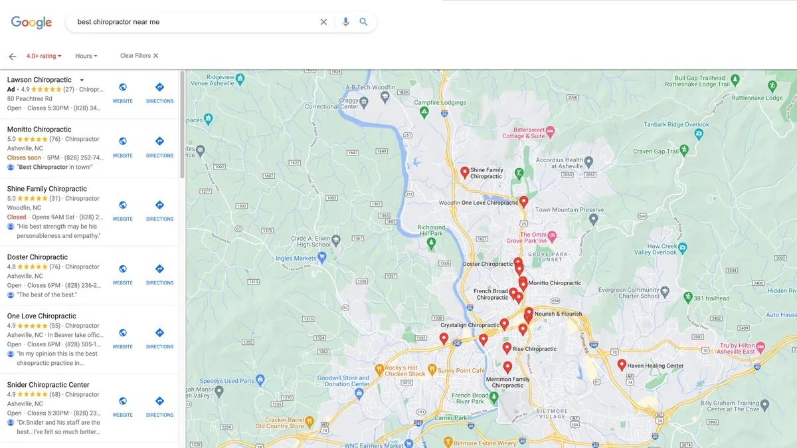Get directions to Doster Chiropractic
The height and width of the screenshot is (448, 797).
pos(159,269)
